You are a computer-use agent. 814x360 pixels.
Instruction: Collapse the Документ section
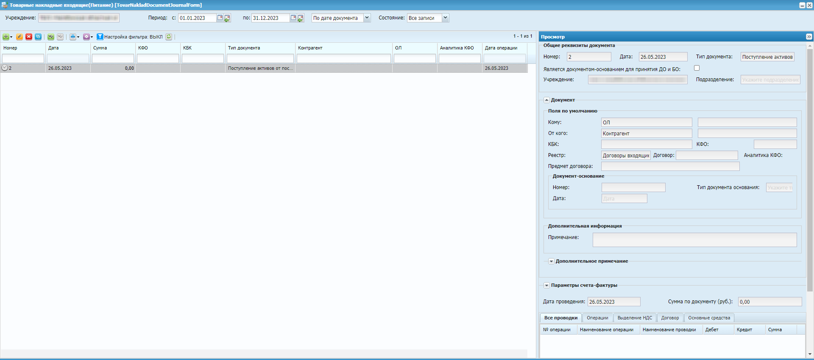(546, 100)
